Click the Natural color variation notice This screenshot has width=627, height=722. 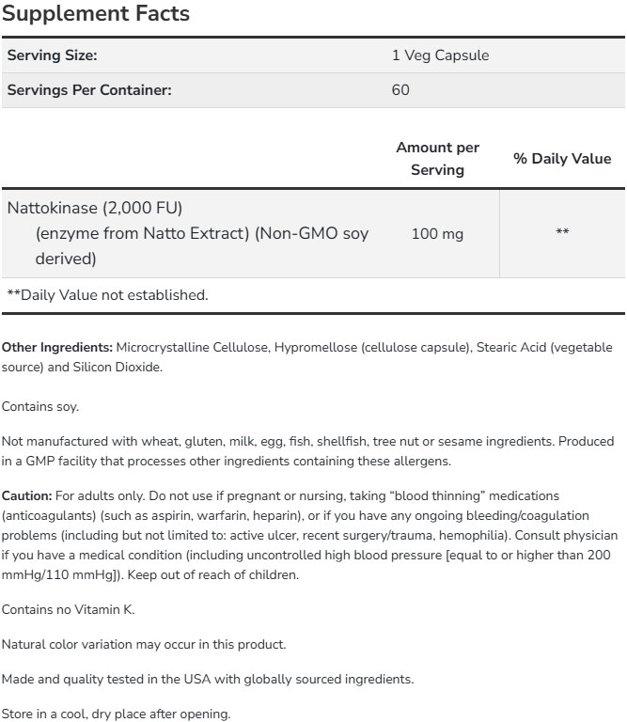click(x=144, y=644)
